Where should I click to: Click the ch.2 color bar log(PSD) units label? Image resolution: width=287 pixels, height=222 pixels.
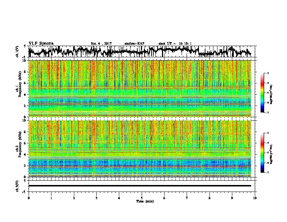(271, 155)
